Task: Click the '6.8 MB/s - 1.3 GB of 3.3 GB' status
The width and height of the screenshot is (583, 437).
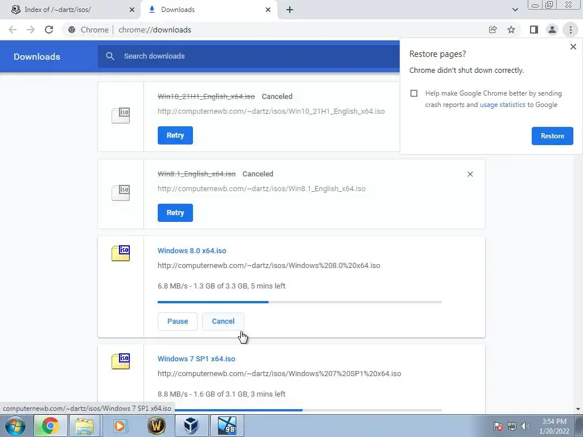Action: [x=221, y=286]
